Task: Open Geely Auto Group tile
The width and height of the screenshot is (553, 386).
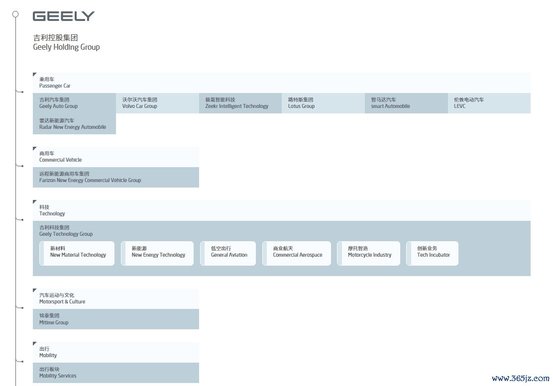Action: (x=74, y=103)
